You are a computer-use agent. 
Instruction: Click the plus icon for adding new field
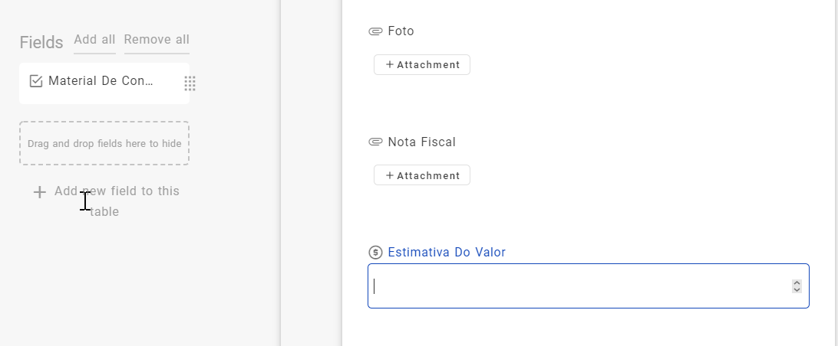[40, 192]
